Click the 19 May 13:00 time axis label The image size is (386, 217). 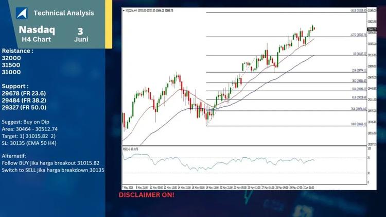point(212,188)
